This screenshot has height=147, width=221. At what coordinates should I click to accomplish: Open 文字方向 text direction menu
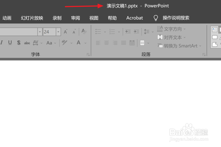pos(171,29)
